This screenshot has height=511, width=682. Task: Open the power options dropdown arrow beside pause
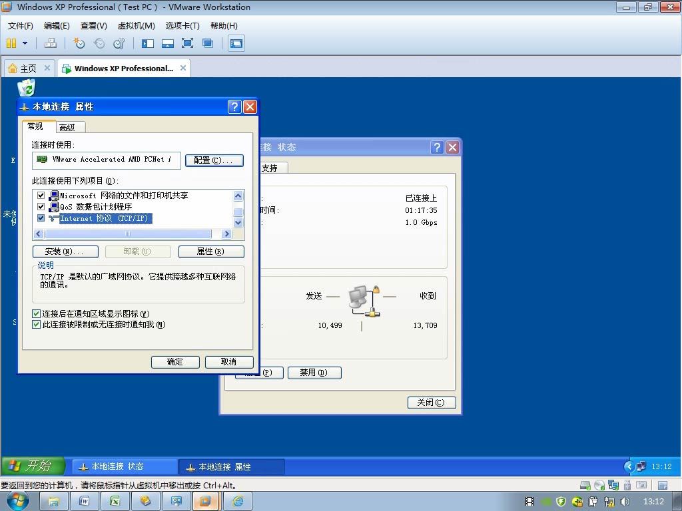point(25,43)
